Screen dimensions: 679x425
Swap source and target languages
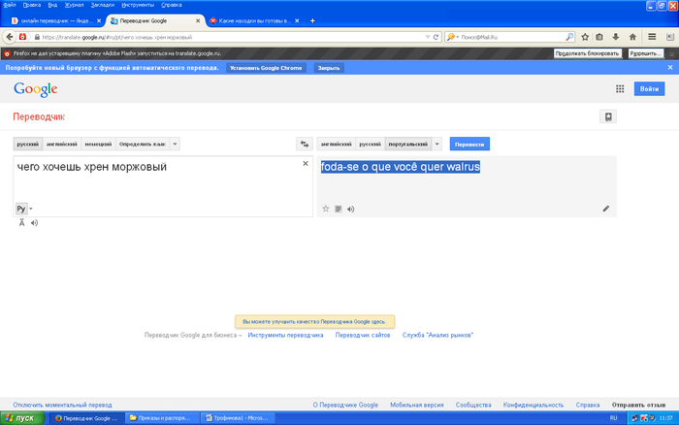[x=305, y=144]
